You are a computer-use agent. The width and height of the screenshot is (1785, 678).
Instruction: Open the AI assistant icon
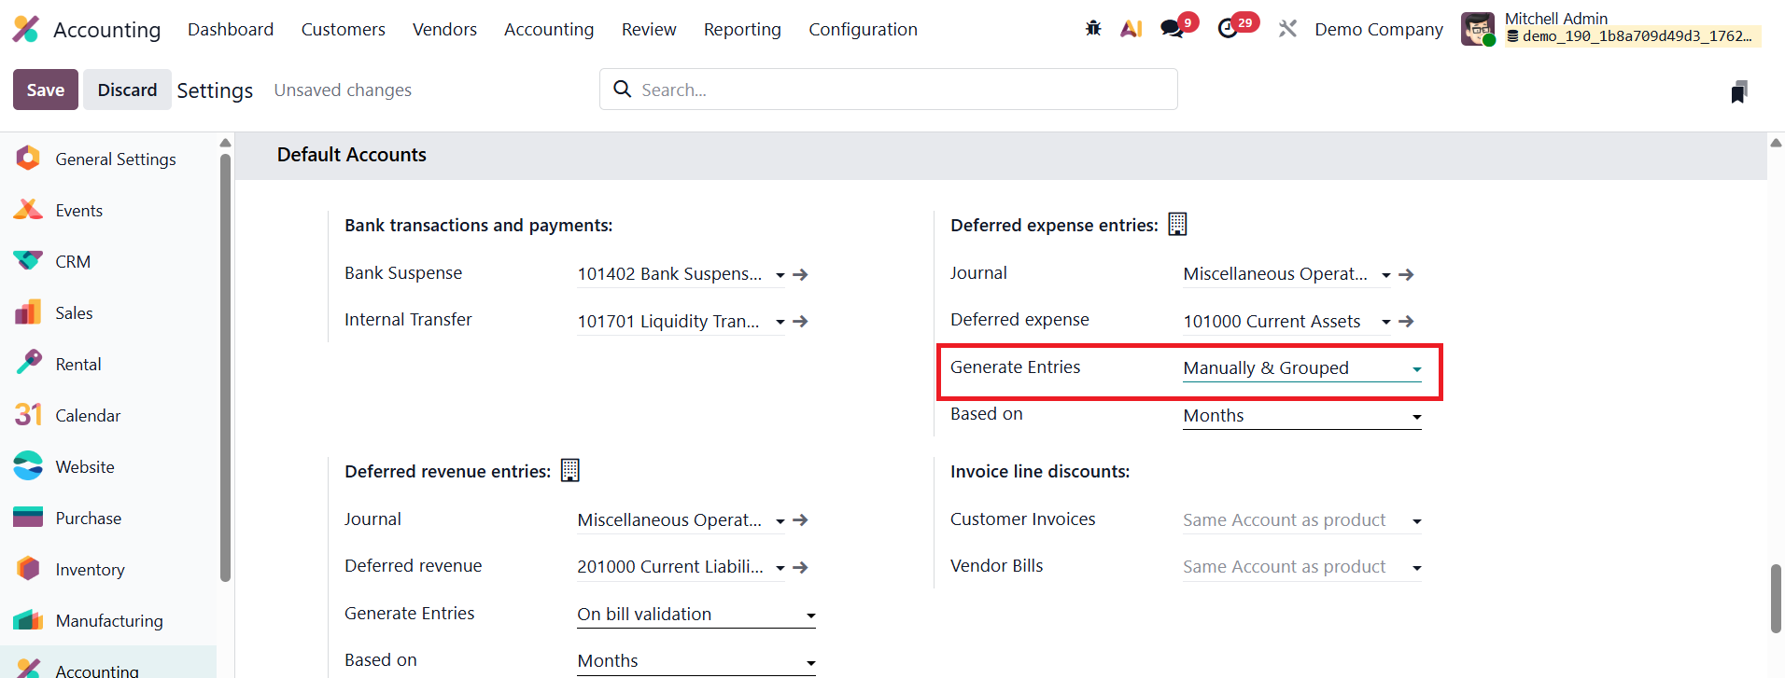(1131, 29)
